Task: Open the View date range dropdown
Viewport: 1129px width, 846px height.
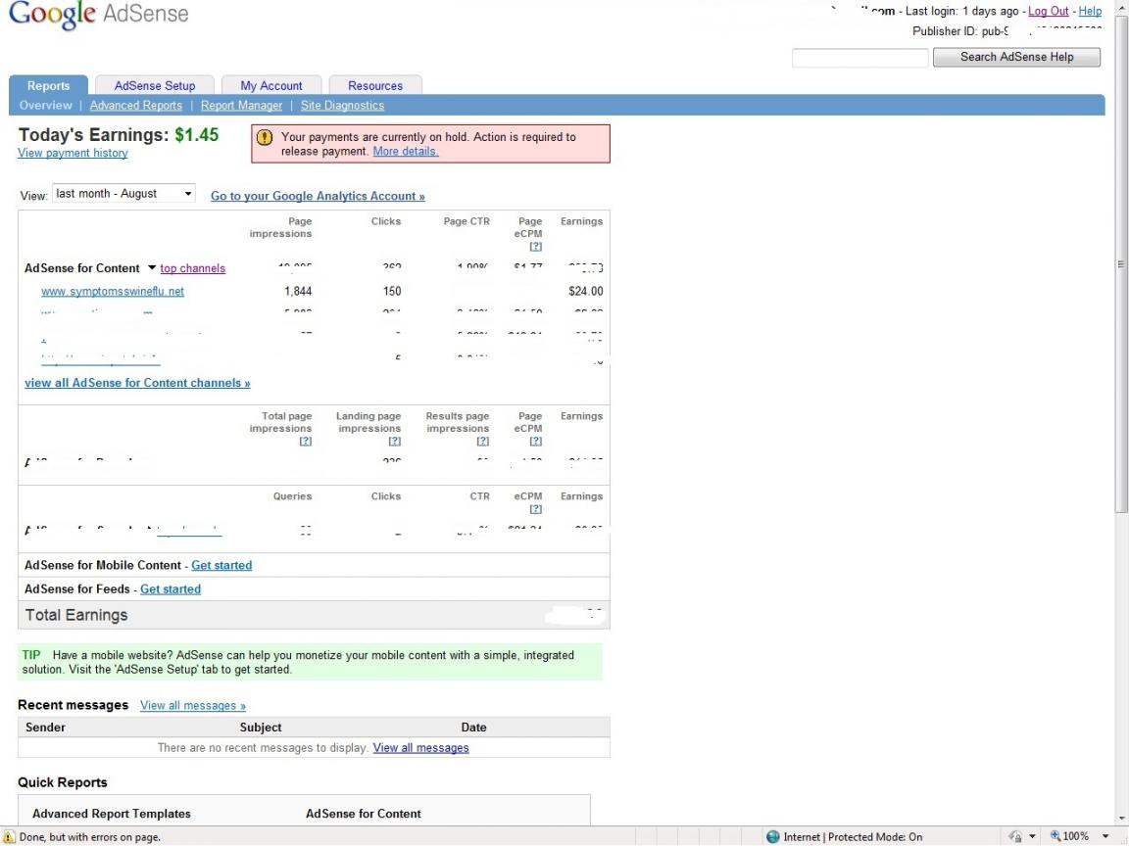Action: pos(124,194)
